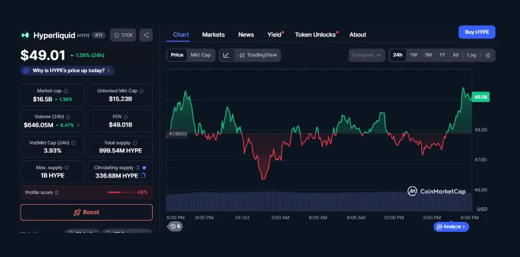Click the 29 Oct axis label
This screenshot has height=257, width=520.
click(242, 218)
